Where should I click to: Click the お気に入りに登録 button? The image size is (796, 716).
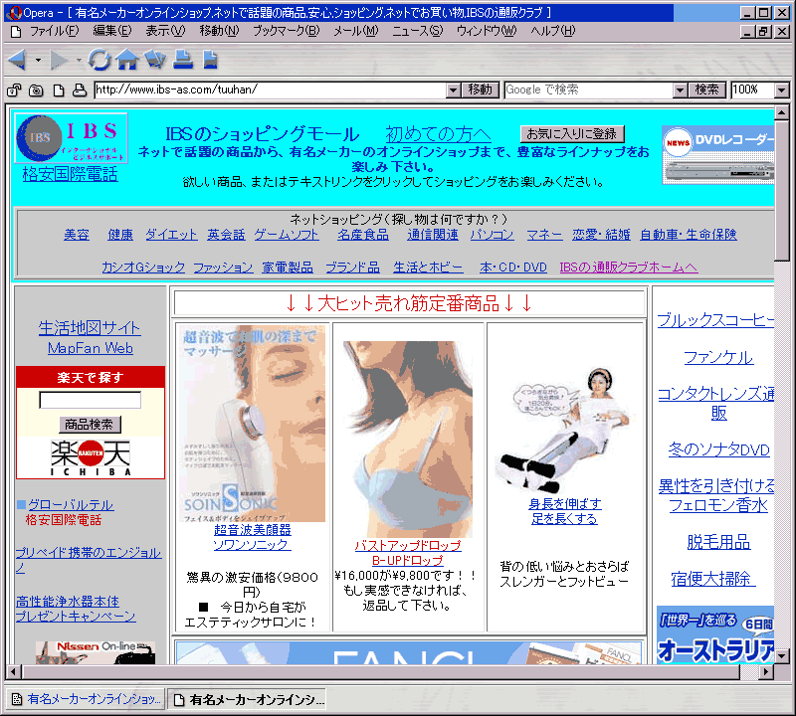[572, 134]
